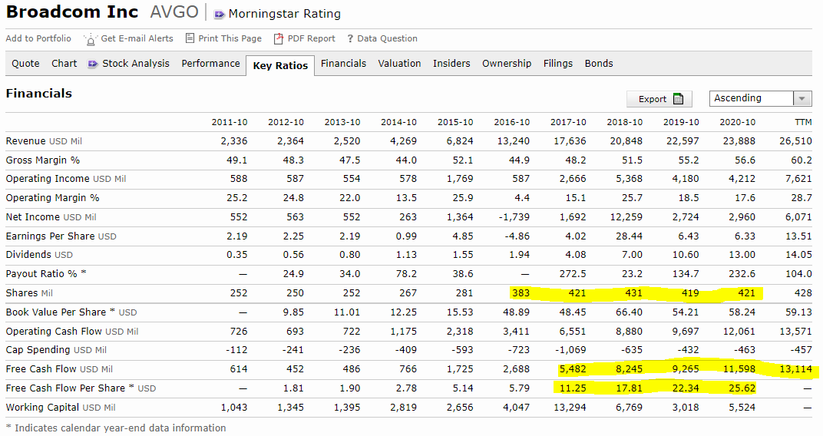Click the 2016-10 net income value -1,739
823x436 pixels.
(514, 217)
